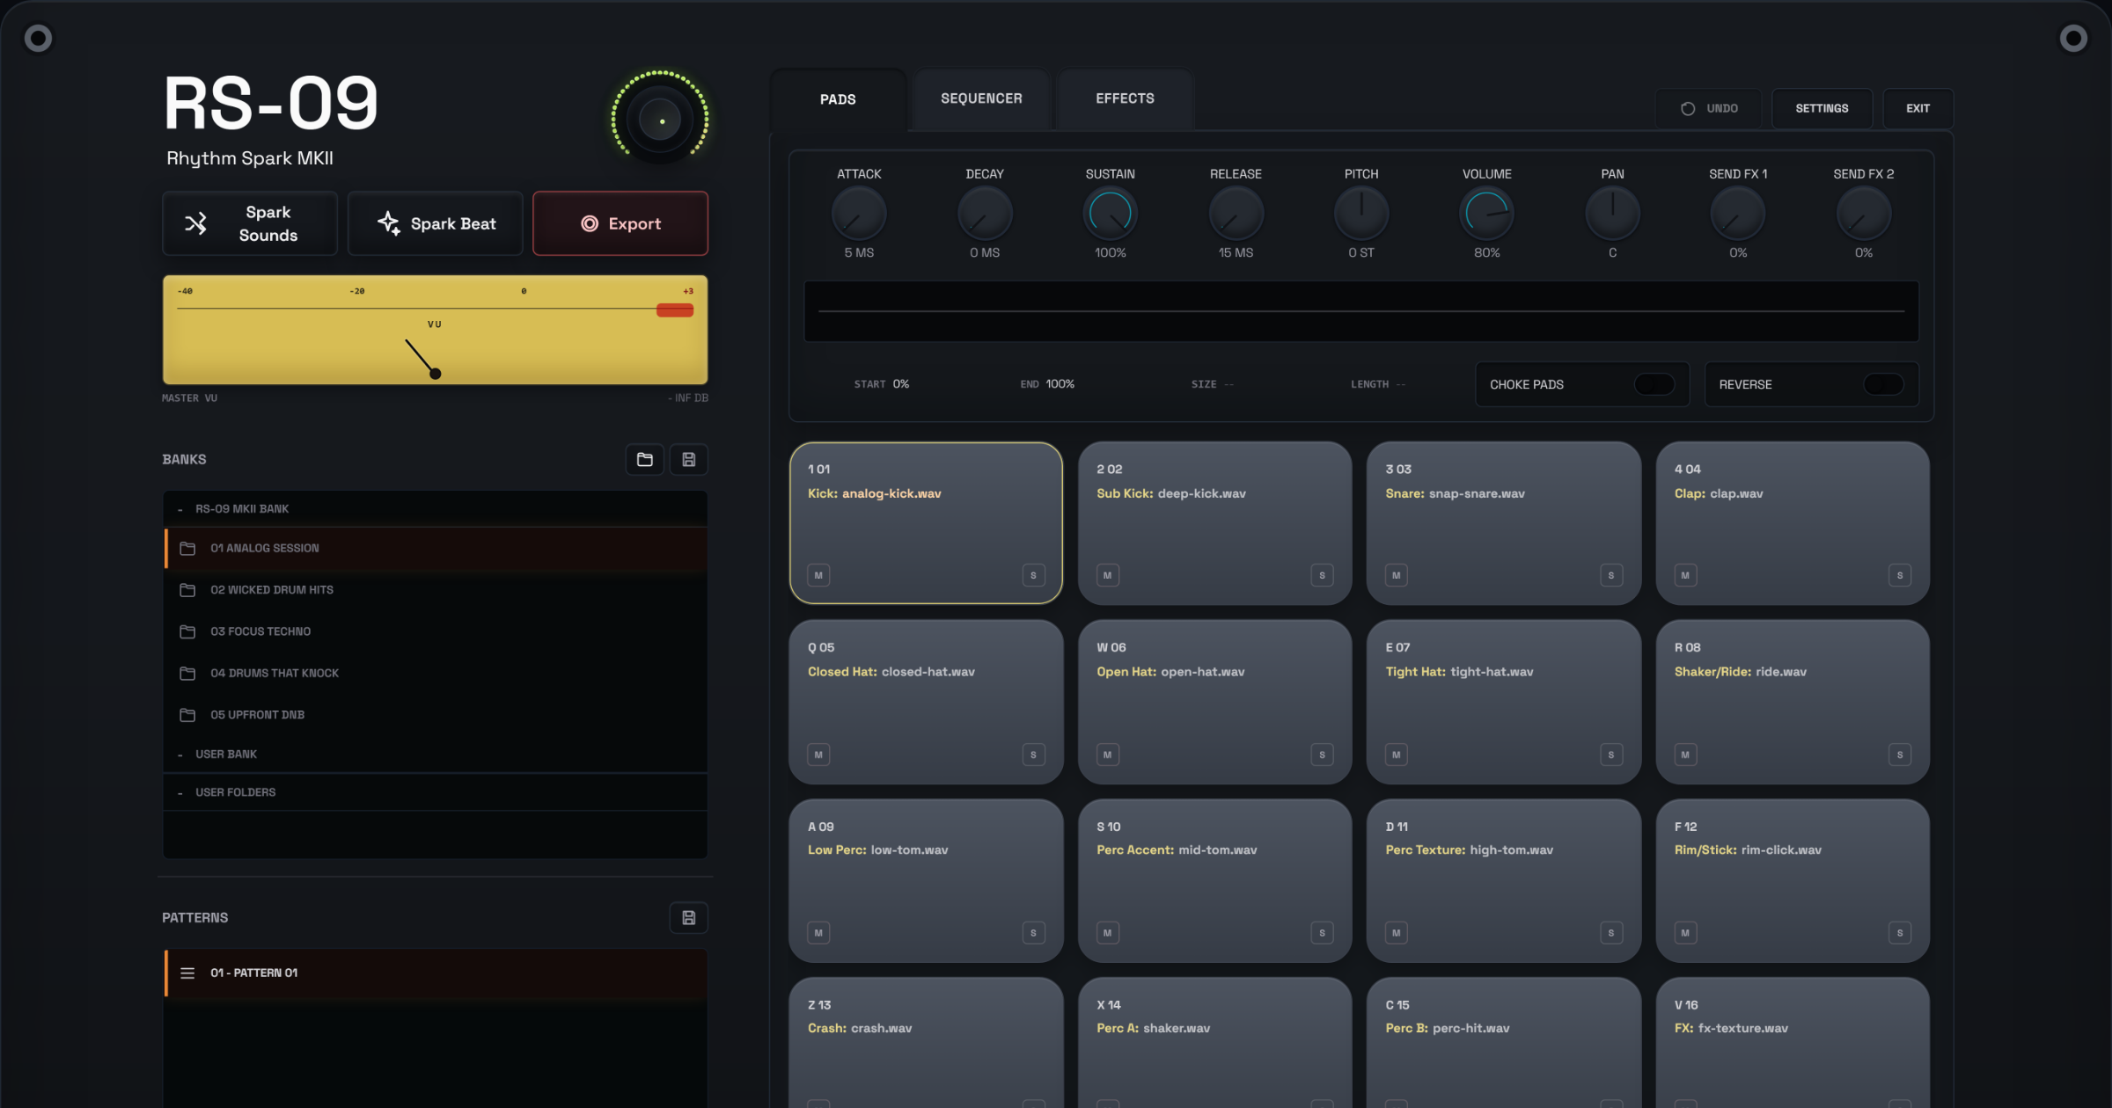Click the Export button
Image resolution: width=2112 pixels, height=1108 pixels.
pyautogui.click(x=620, y=223)
